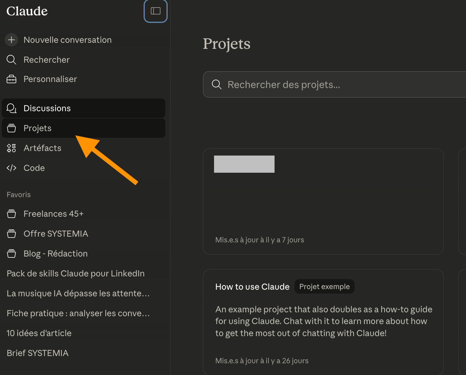The image size is (466, 375).
Task: Click the Discussions chat bubble icon
Action: tap(11, 108)
